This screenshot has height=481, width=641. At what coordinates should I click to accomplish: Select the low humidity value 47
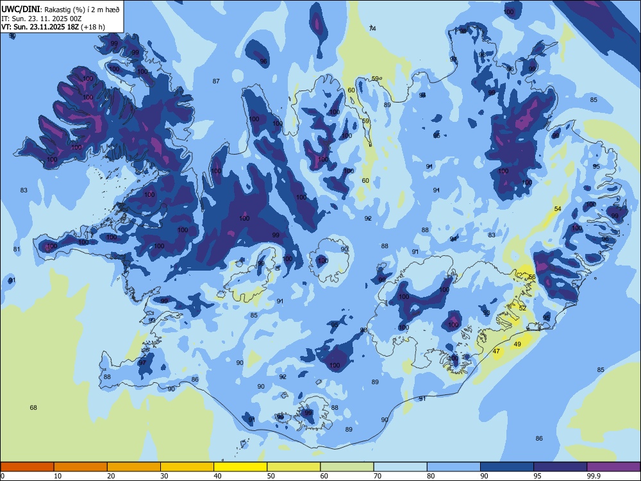pos(496,351)
